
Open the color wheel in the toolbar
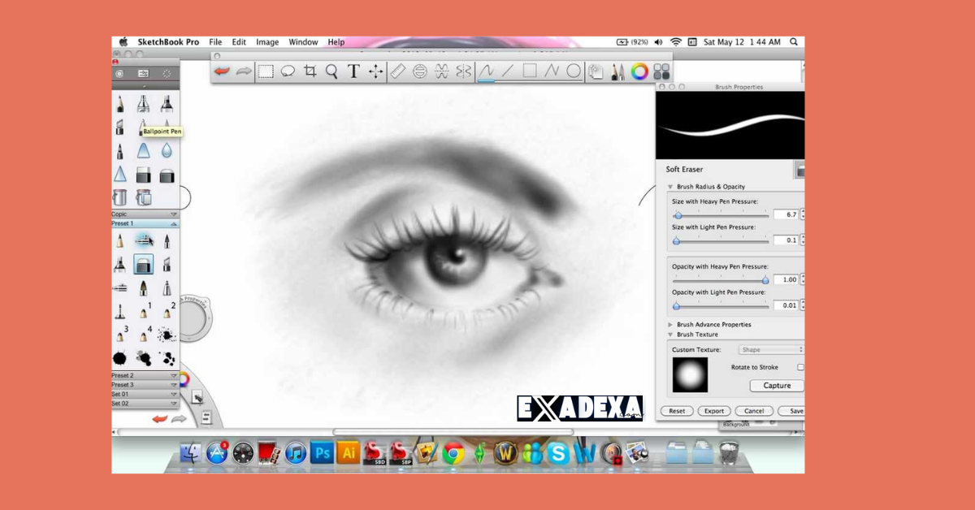pyautogui.click(x=639, y=71)
